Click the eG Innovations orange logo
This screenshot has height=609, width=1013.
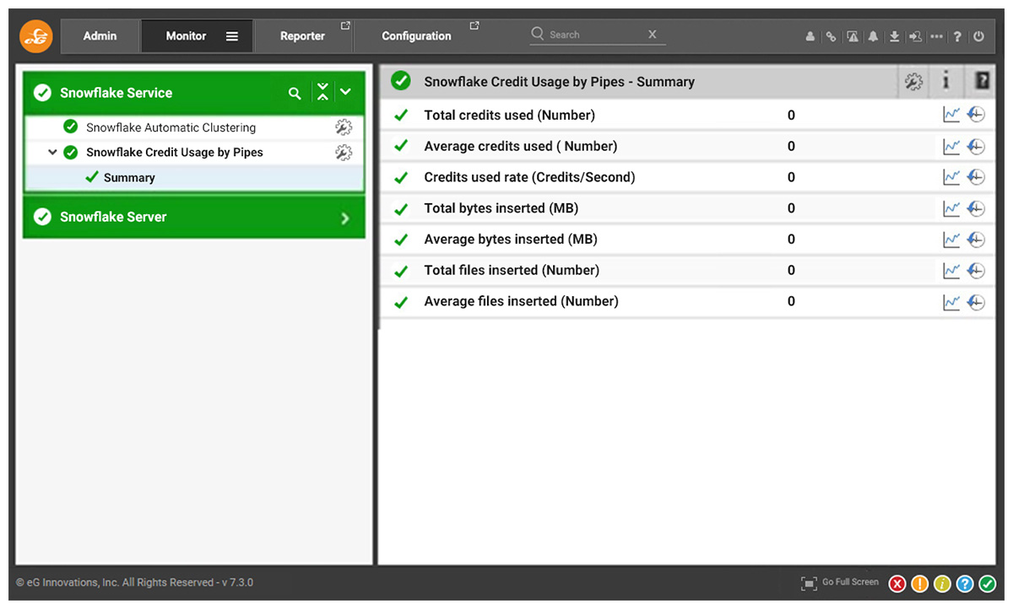click(x=36, y=36)
